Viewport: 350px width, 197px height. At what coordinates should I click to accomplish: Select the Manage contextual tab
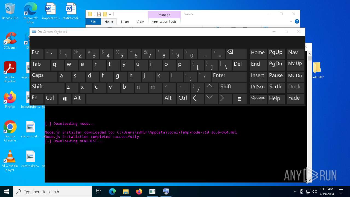pos(164,15)
